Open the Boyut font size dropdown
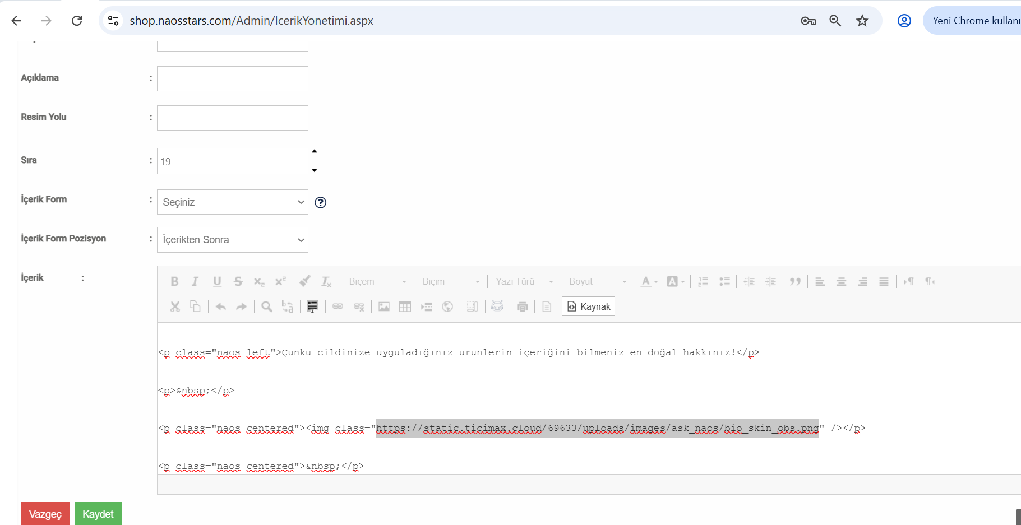The height and width of the screenshot is (525, 1021). [x=598, y=281]
